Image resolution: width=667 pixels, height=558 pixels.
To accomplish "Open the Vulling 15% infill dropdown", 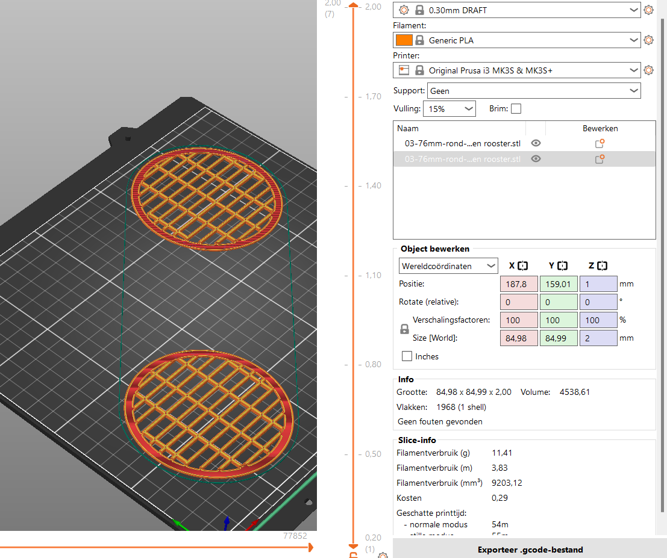I will pos(449,109).
